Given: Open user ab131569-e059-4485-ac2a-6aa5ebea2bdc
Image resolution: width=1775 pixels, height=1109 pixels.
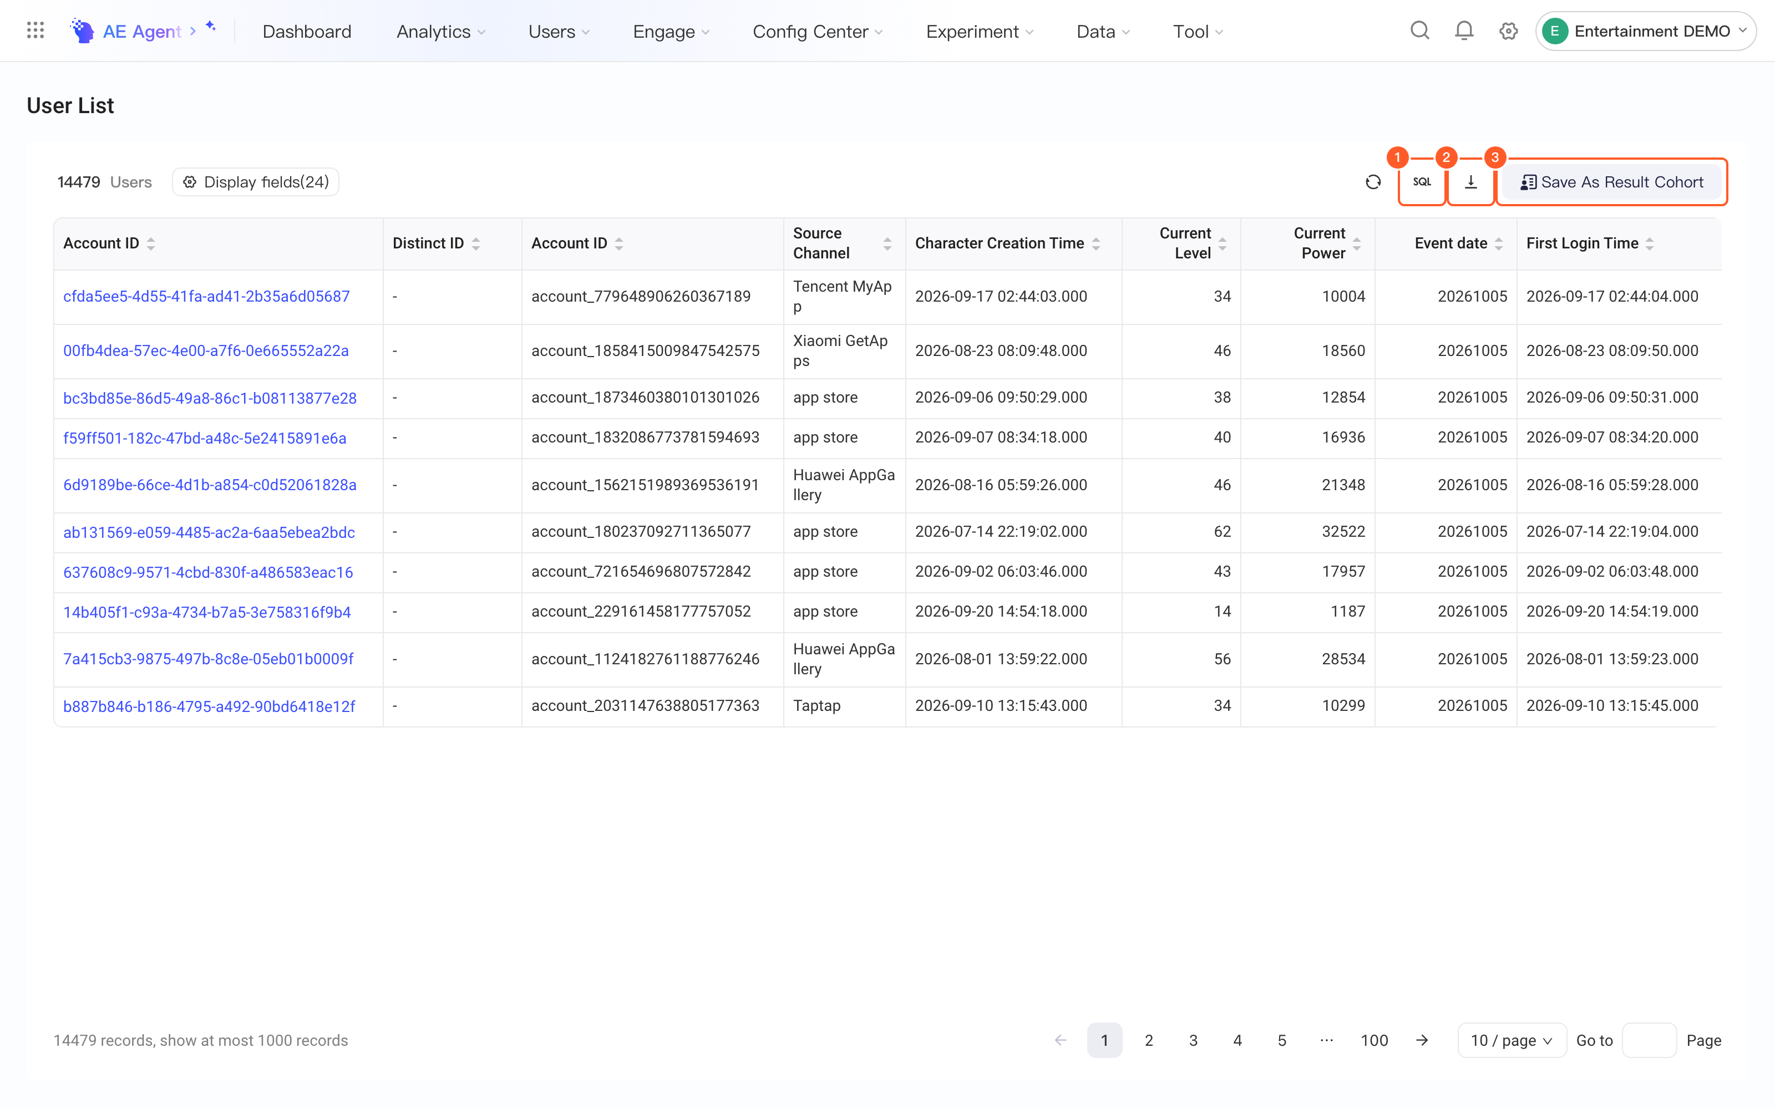Looking at the screenshot, I should pyautogui.click(x=209, y=532).
